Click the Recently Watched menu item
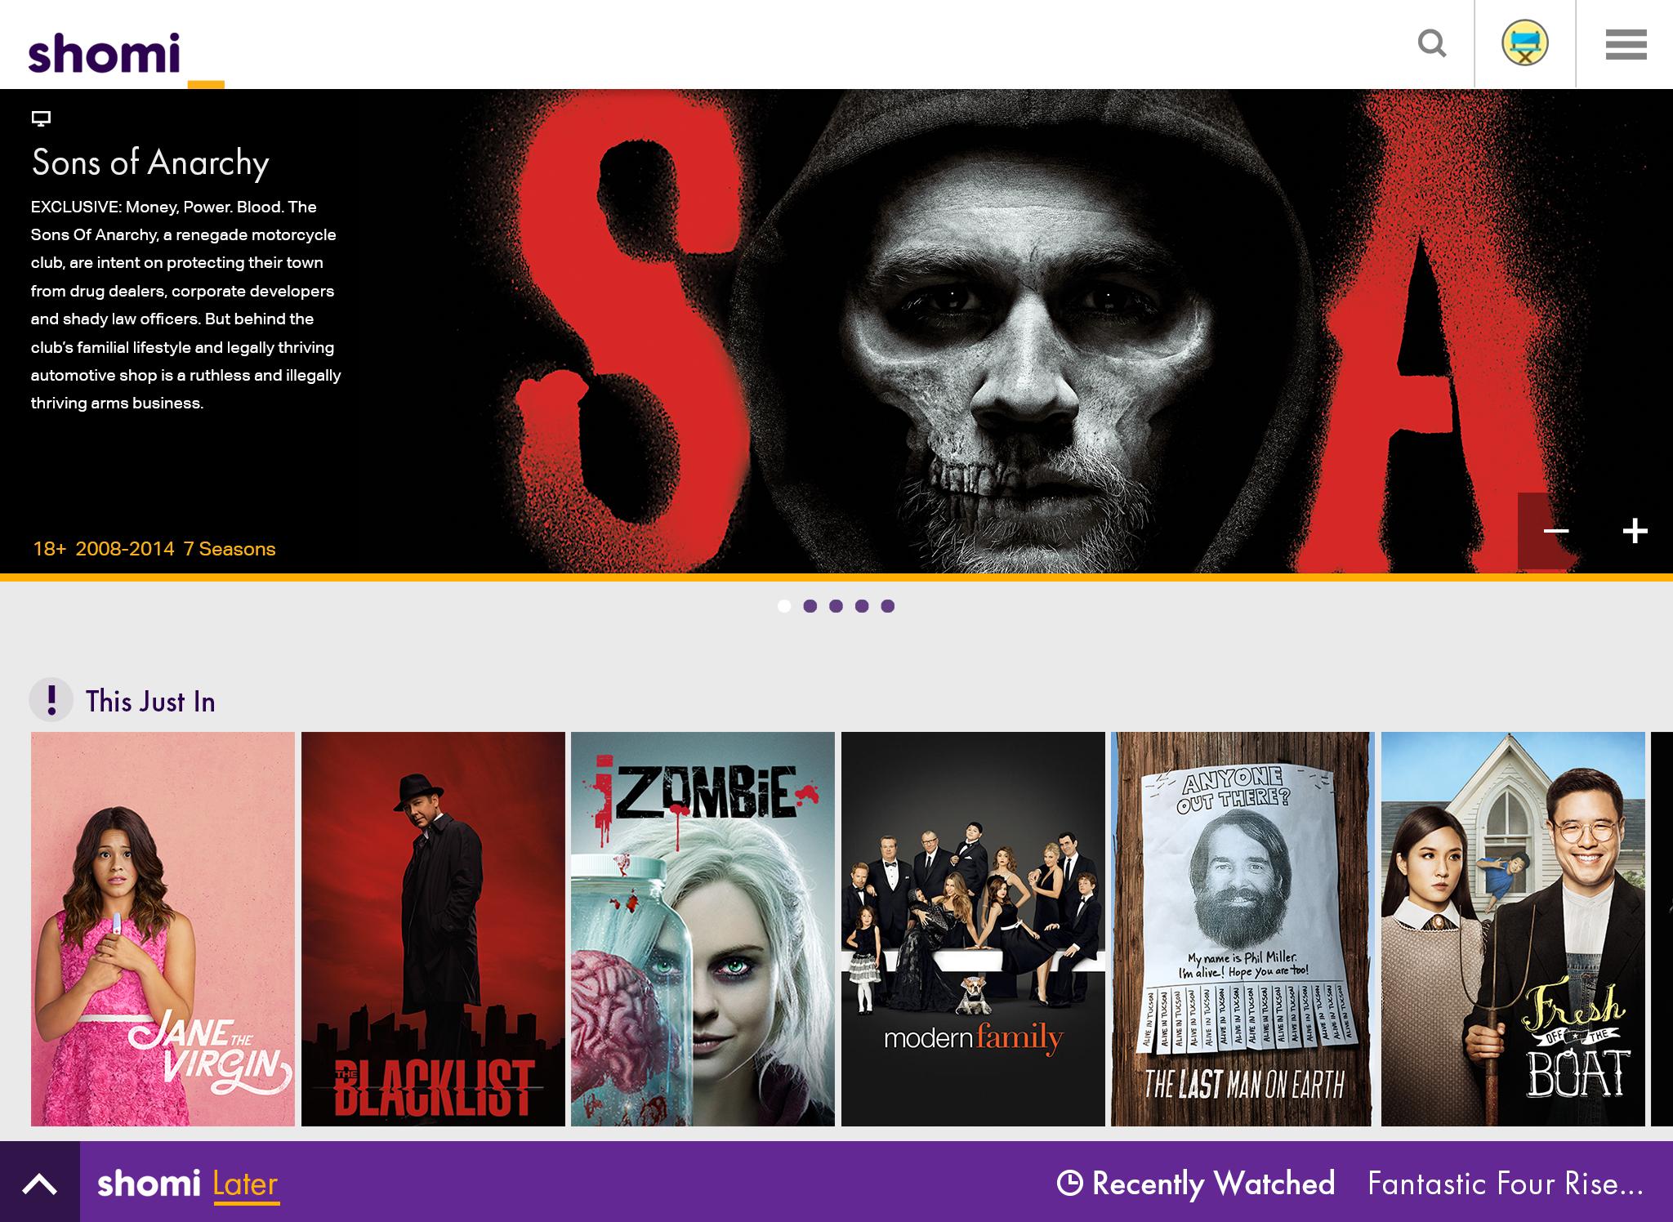The image size is (1673, 1222). [x=1213, y=1183]
